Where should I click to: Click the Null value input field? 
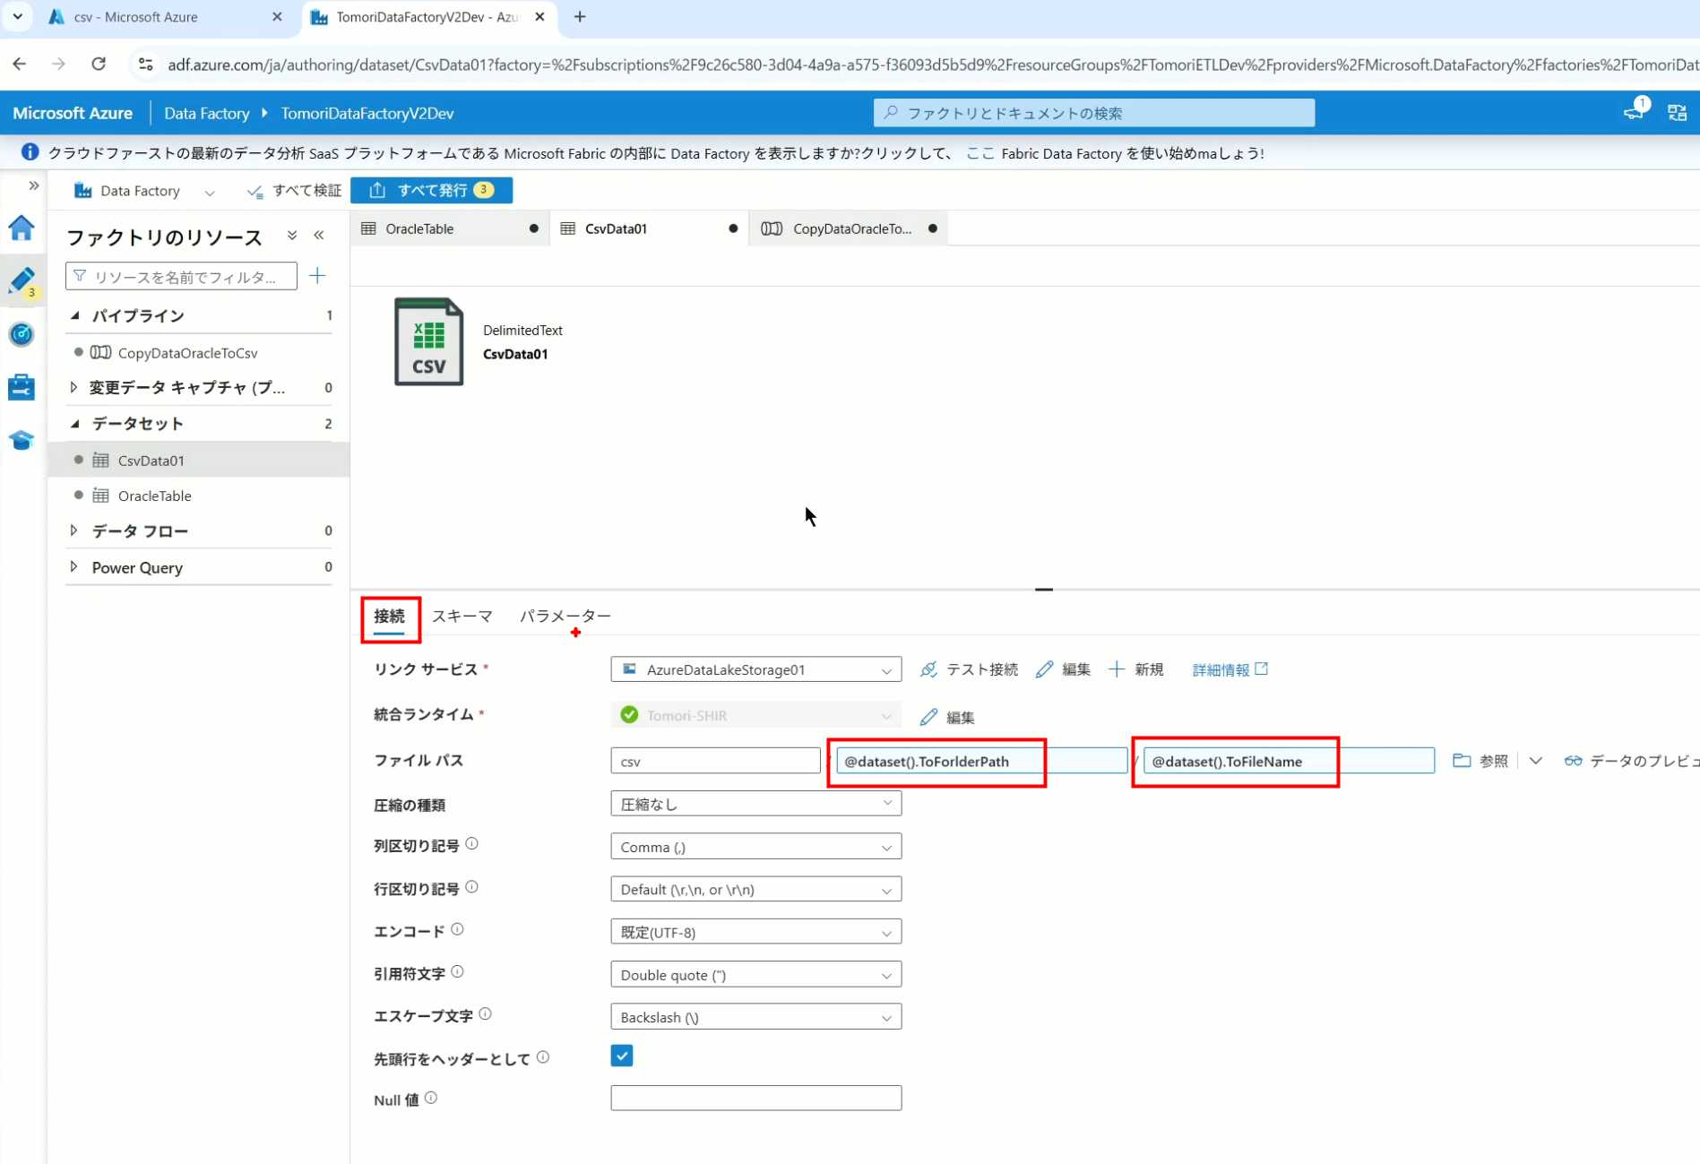(755, 1098)
